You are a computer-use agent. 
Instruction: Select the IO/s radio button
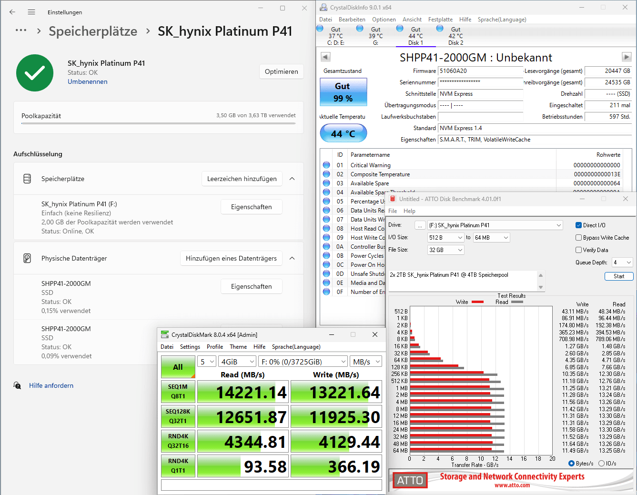pos(601,464)
